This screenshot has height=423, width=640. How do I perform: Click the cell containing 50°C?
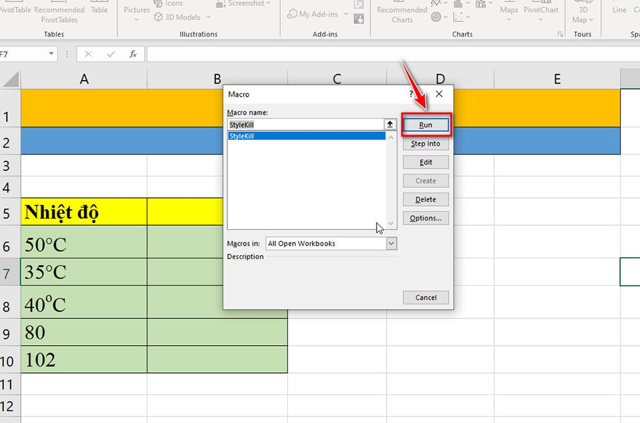point(84,242)
